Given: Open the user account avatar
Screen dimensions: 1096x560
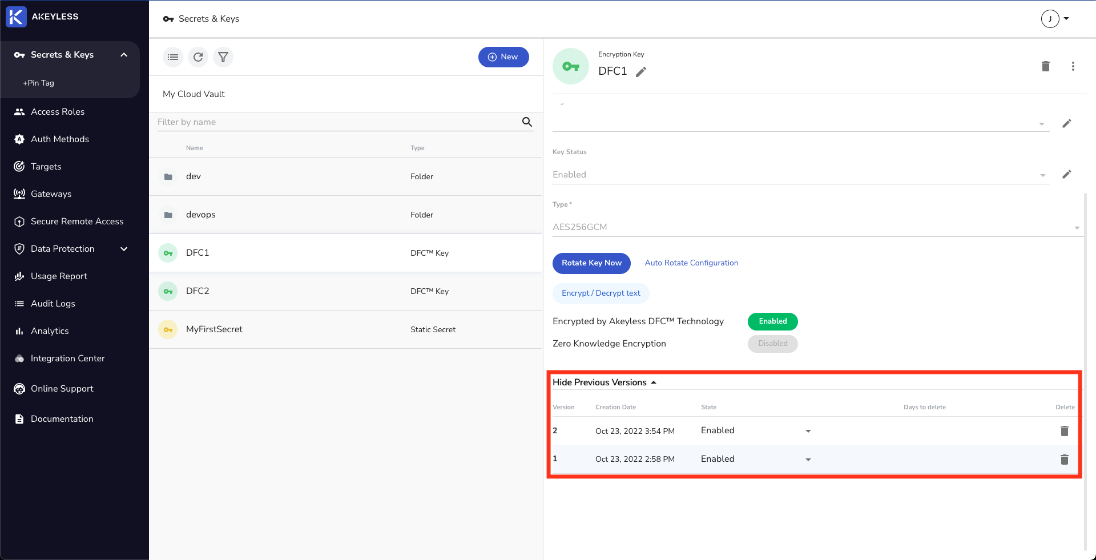Looking at the screenshot, I should click(x=1050, y=19).
